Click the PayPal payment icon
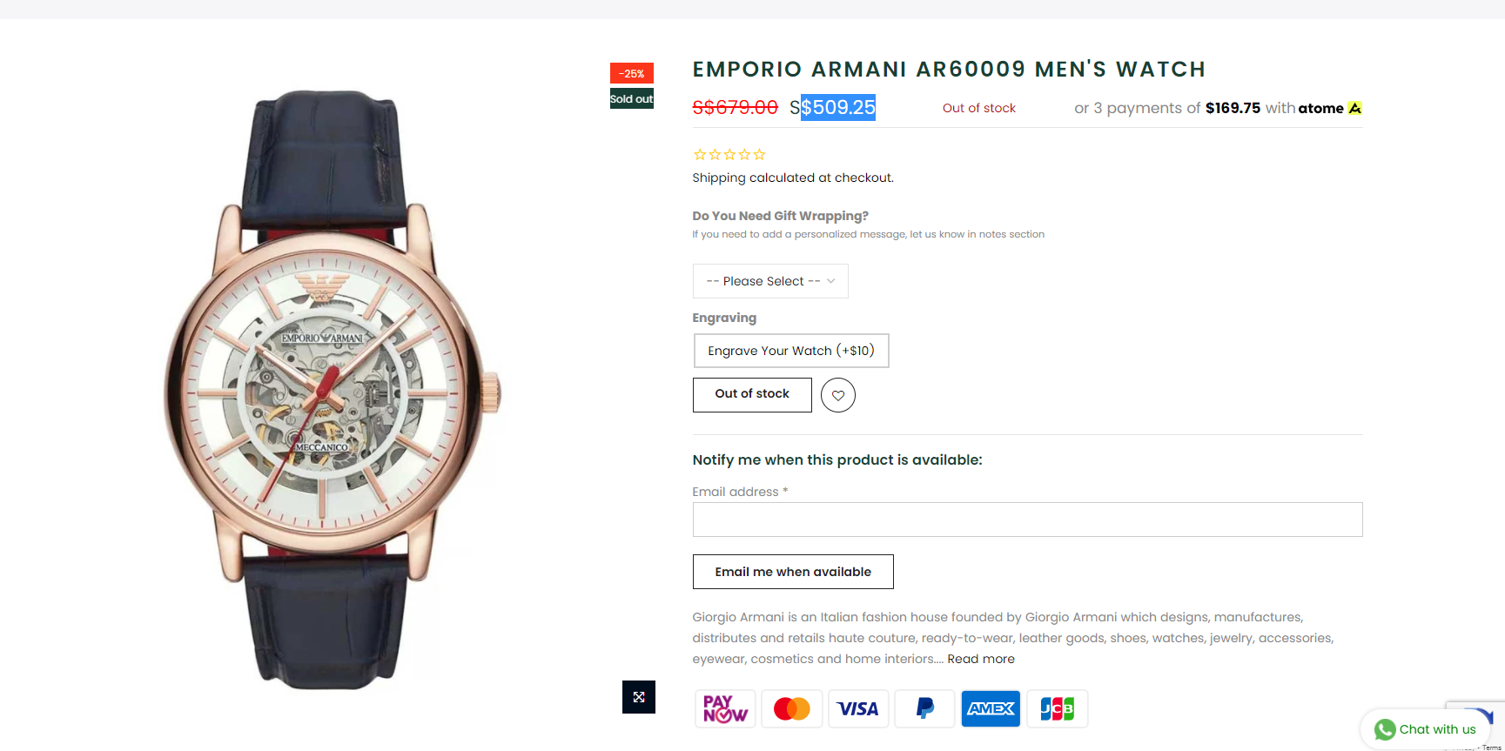Screen dimensions: 1505x751 [924, 709]
